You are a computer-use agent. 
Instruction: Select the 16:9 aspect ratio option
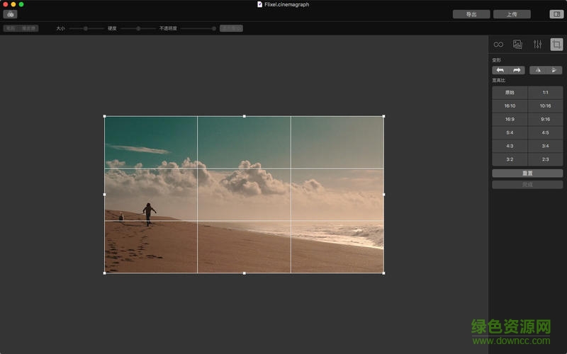pos(510,119)
